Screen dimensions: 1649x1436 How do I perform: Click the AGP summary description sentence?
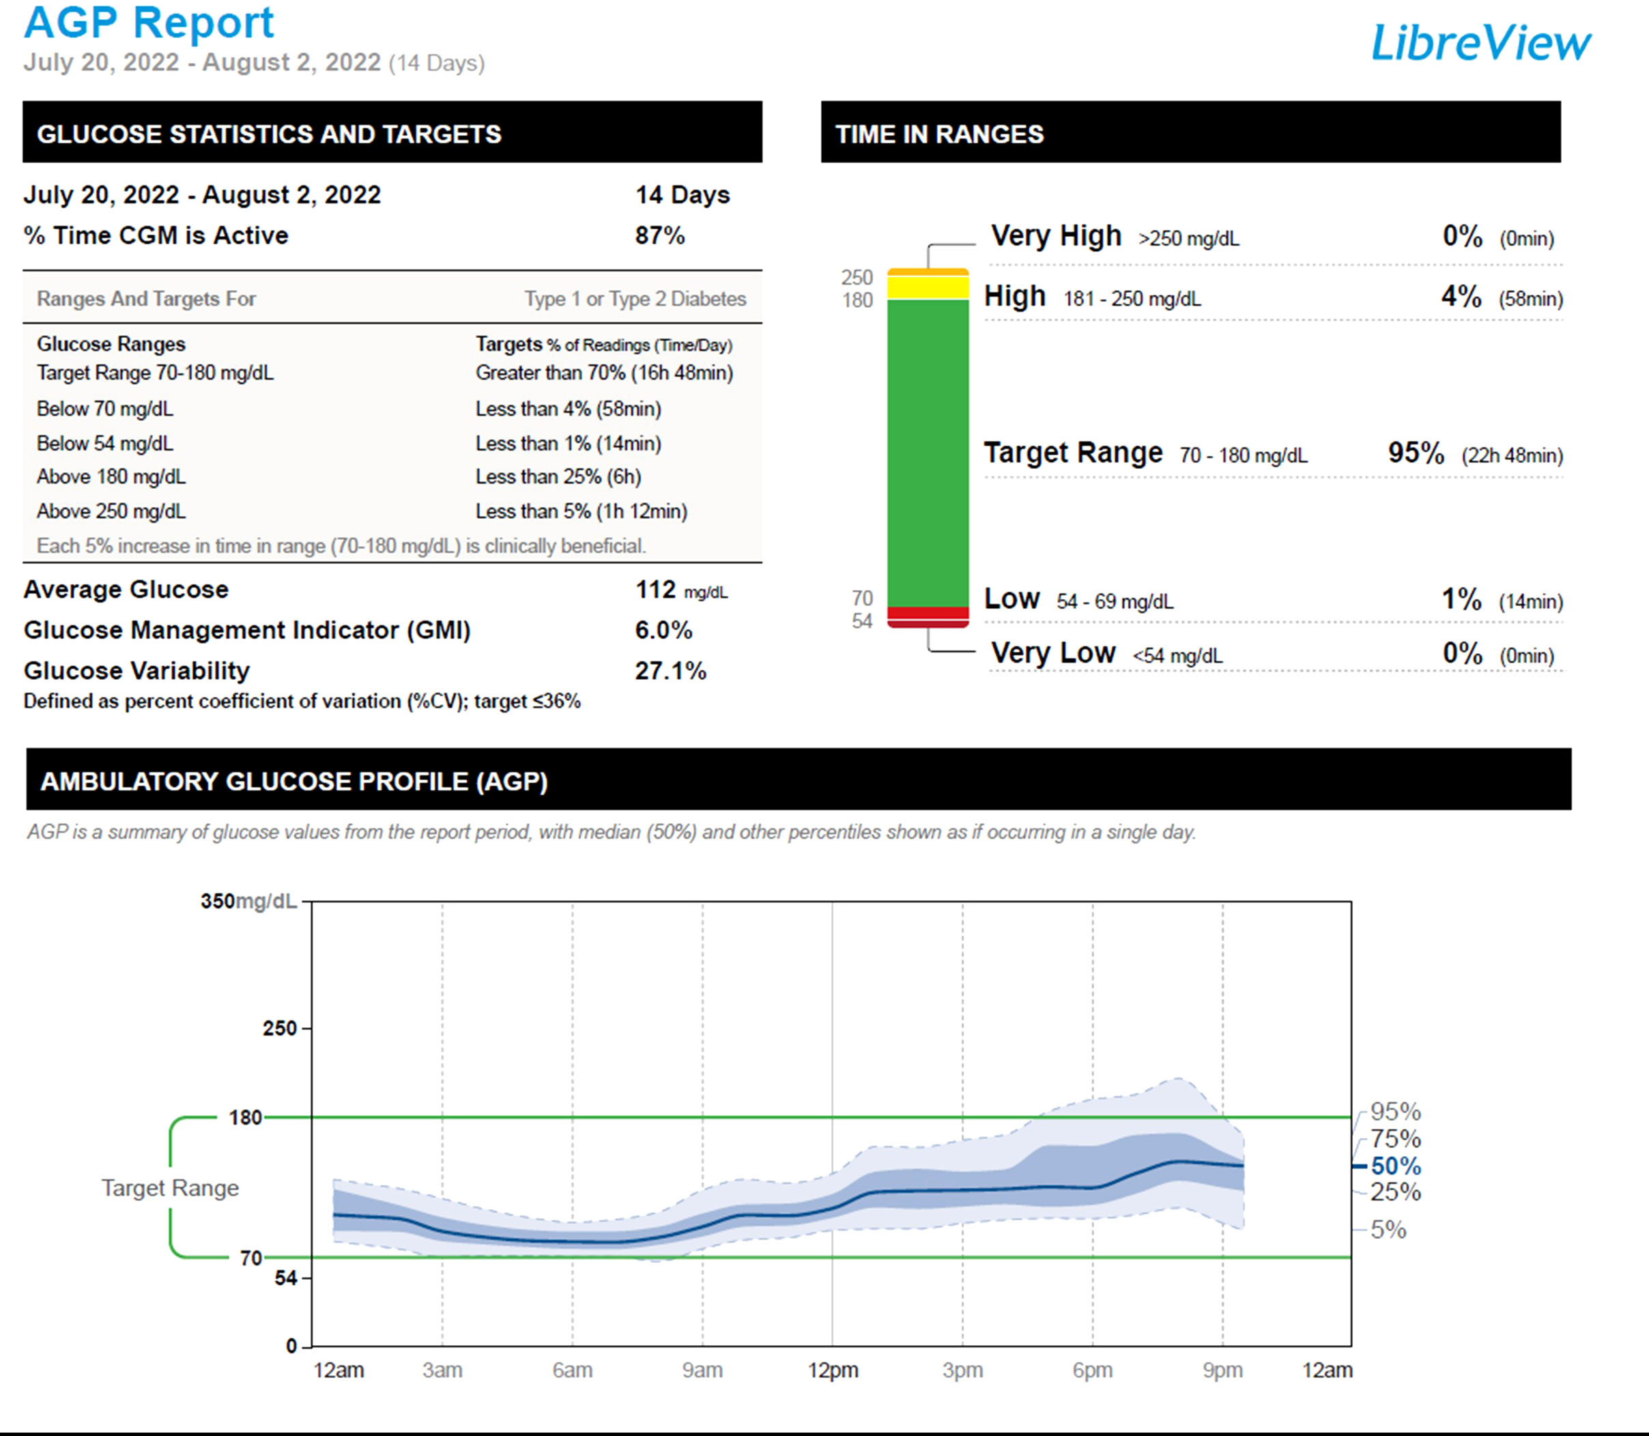pos(612,832)
